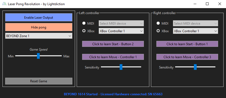Click to learn Start - Button 1
This screenshot has width=226, height=98.
[187, 44]
